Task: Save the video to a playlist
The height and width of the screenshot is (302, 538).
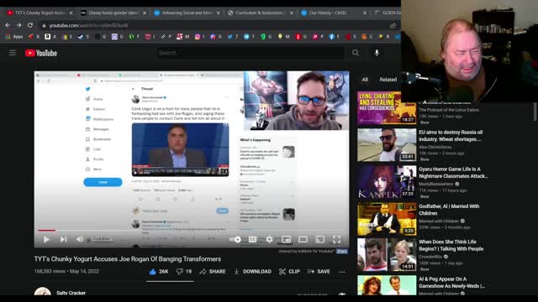Action: click(319, 272)
